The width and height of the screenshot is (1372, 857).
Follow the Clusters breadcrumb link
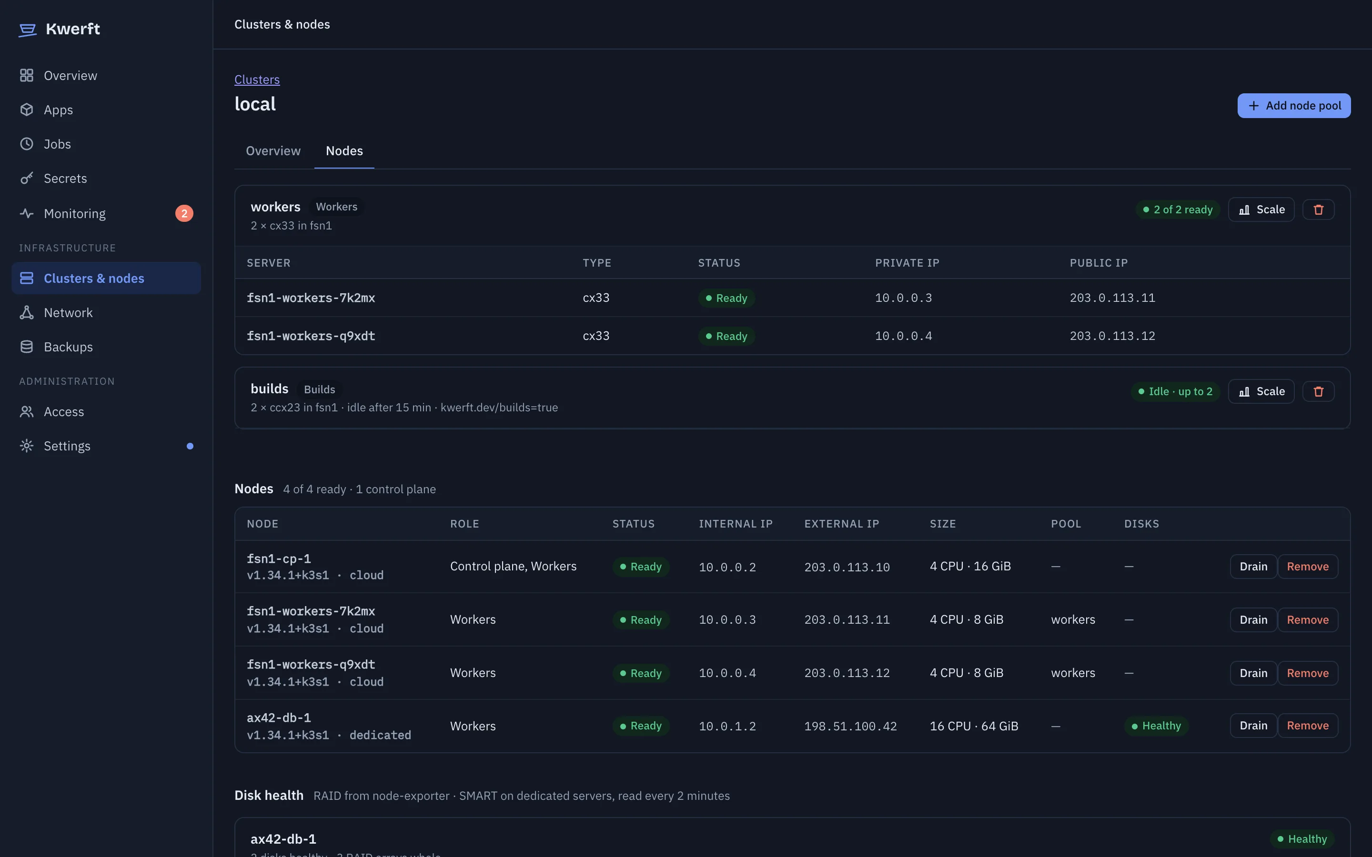pyautogui.click(x=257, y=80)
